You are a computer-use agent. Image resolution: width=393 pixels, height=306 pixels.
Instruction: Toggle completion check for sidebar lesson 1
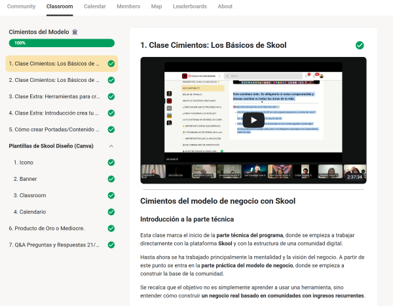(x=111, y=64)
